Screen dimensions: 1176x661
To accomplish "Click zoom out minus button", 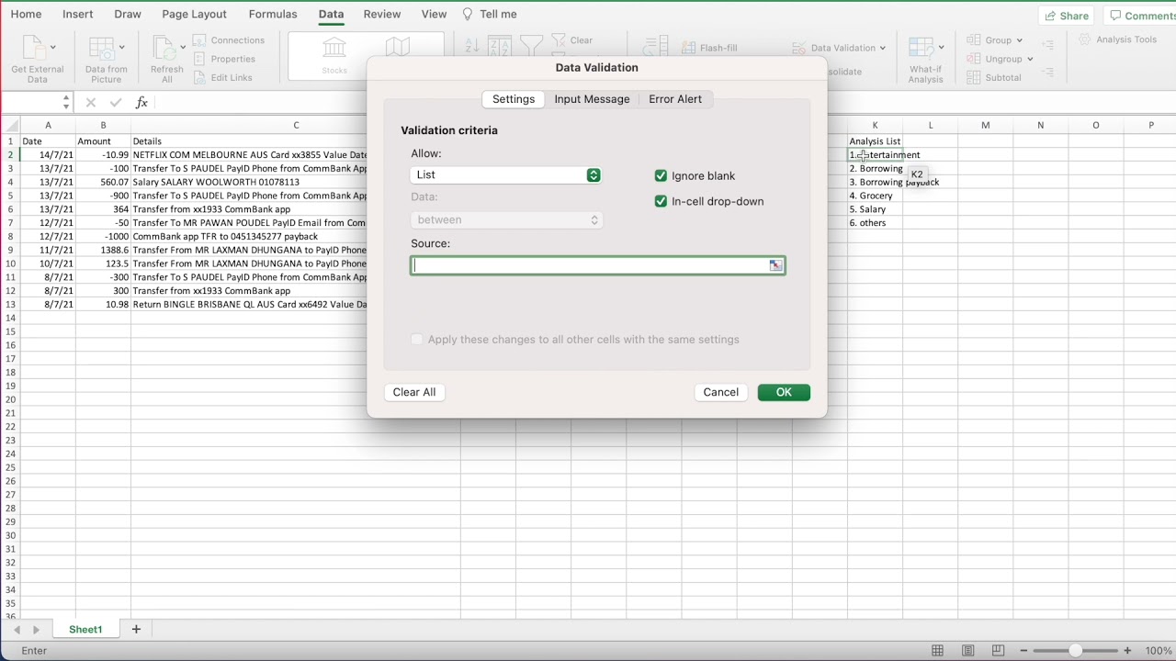I will click(1023, 651).
